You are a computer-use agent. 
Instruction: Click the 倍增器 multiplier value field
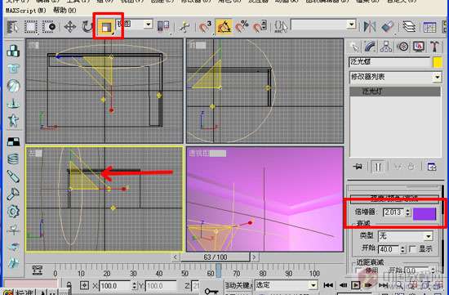coord(393,212)
